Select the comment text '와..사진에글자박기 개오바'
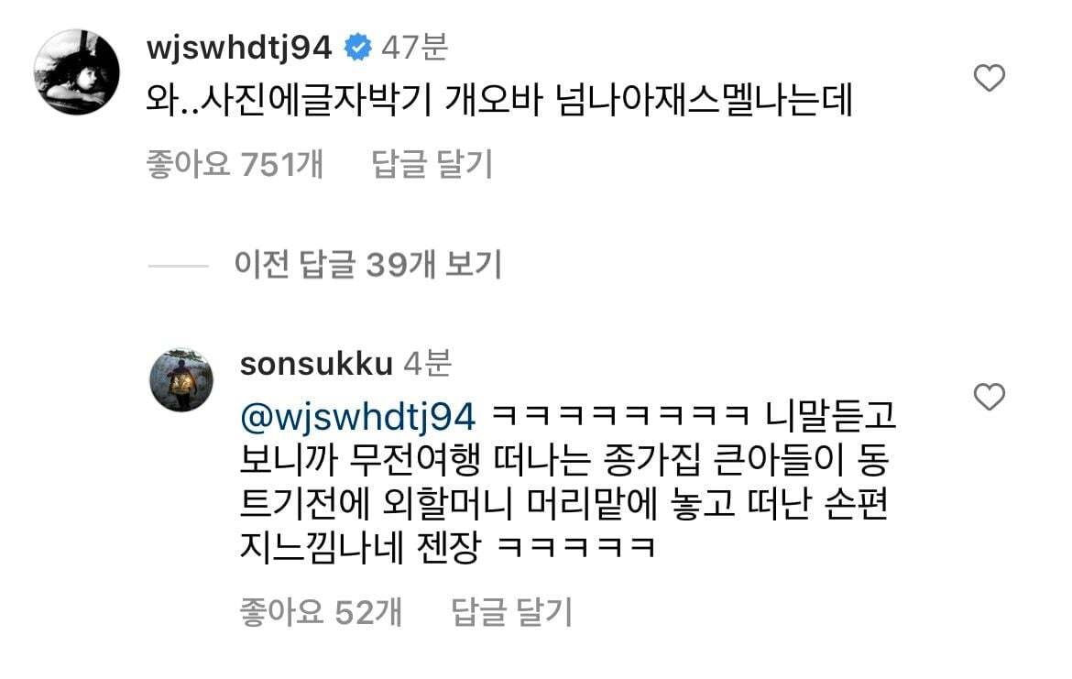1072x679 pixels. point(344,101)
